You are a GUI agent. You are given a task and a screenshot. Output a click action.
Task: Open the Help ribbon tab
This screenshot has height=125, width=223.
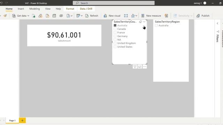click(x=58, y=9)
